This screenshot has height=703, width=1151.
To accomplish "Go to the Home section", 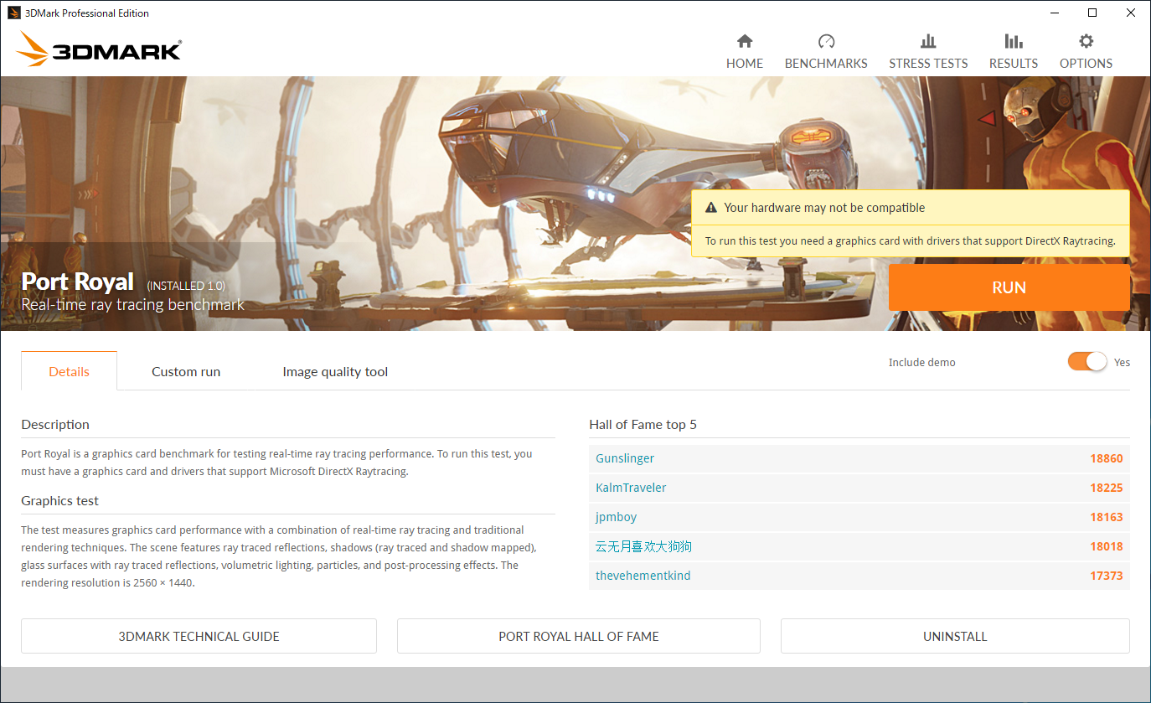I will [745, 52].
